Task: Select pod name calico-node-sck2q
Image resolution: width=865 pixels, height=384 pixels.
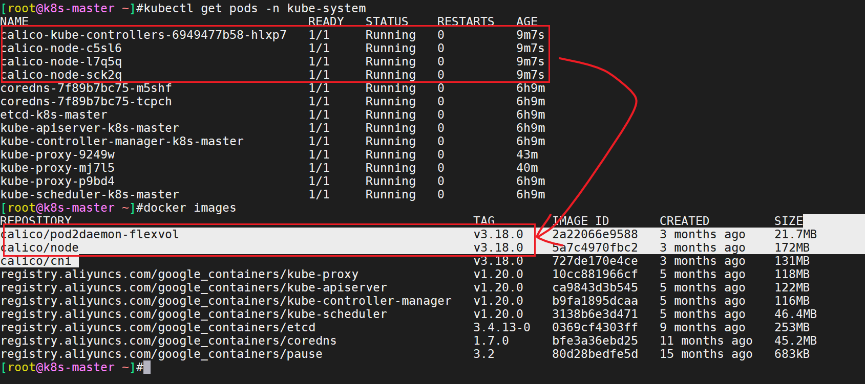Action: pos(61,75)
